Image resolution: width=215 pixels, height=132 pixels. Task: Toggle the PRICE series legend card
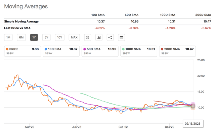click(23, 51)
